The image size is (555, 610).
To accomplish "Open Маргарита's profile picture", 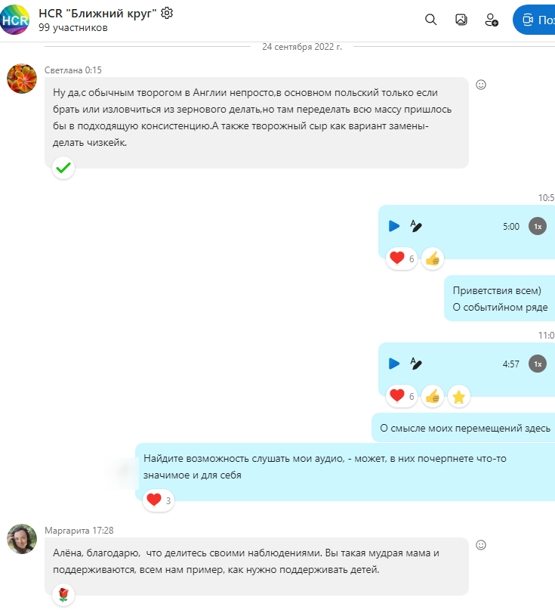I will click(22, 538).
